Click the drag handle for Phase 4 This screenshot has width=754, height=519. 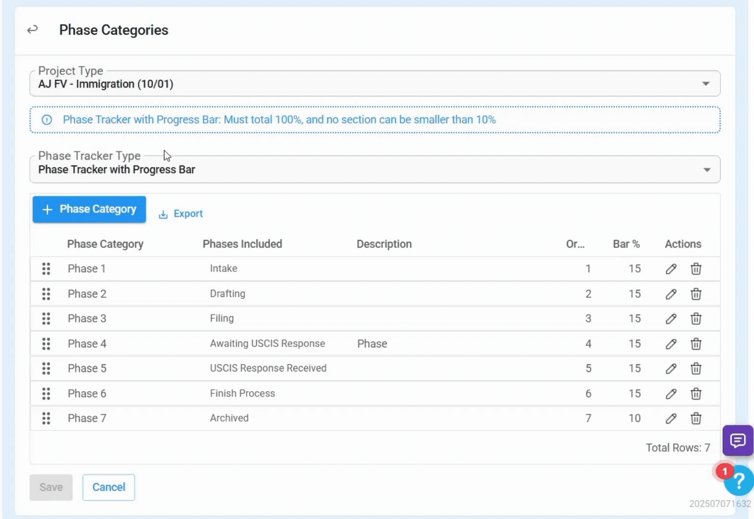pyautogui.click(x=46, y=344)
